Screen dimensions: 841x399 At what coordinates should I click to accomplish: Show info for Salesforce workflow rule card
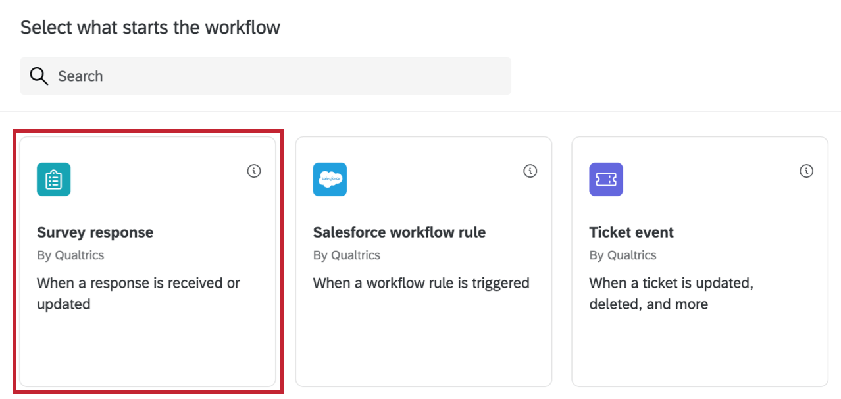pos(530,171)
